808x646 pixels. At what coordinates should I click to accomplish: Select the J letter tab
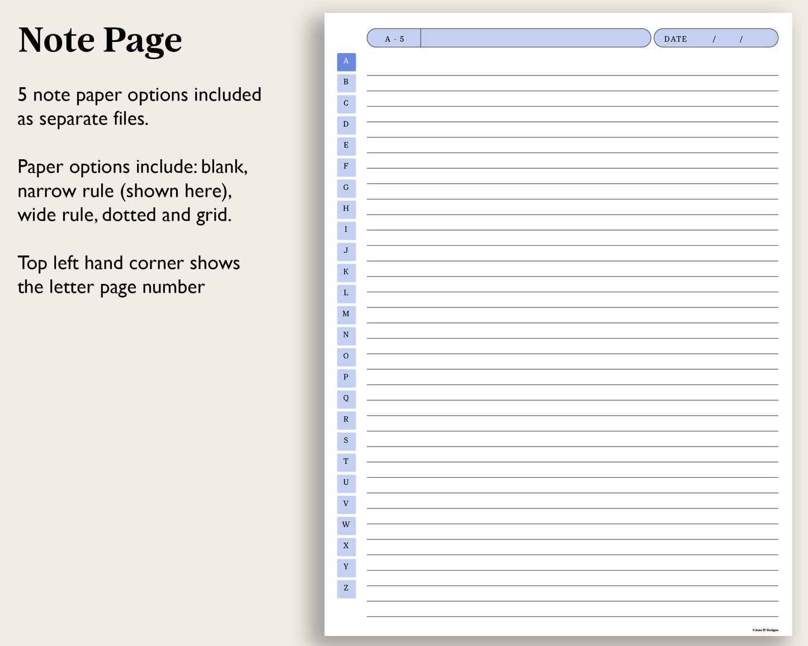coord(346,251)
